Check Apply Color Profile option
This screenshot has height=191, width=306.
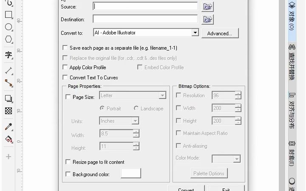click(x=65, y=67)
